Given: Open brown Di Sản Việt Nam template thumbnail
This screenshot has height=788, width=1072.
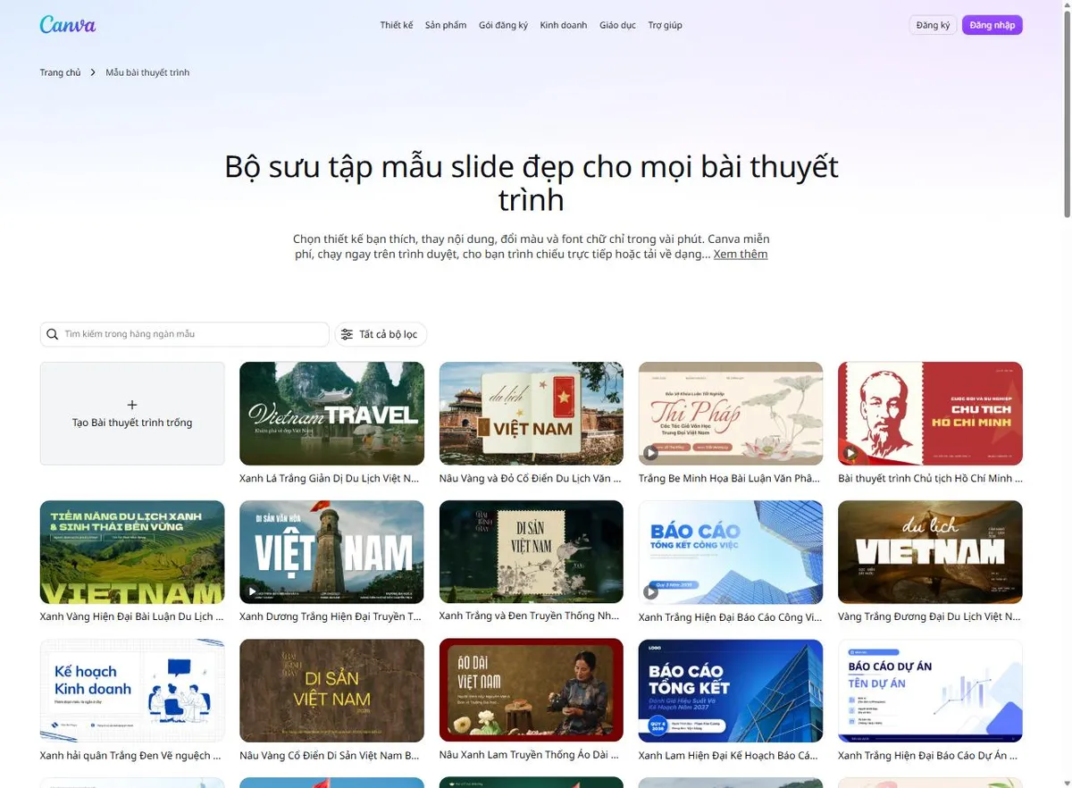Looking at the screenshot, I should (331, 691).
